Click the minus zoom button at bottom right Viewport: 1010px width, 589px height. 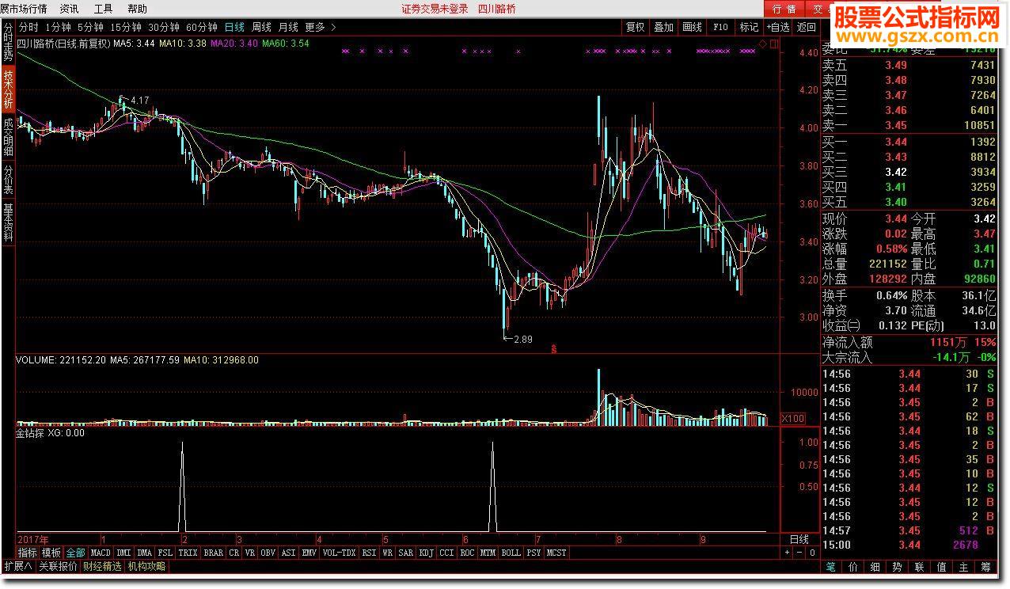click(799, 553)
